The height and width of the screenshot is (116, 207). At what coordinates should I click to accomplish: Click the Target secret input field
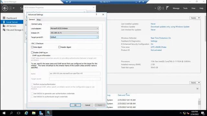pyautogui.click(x=75, y=79)
